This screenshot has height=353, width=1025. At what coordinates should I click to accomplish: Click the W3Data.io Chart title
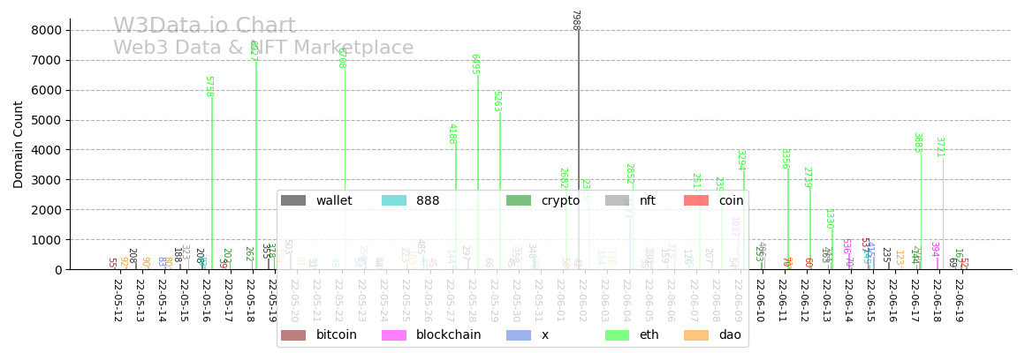point(204,26)
